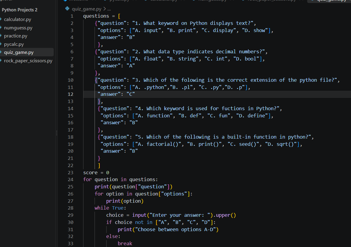
Task: Open the breadcrumb ellipsis symbol list
Action: point(109,9)
